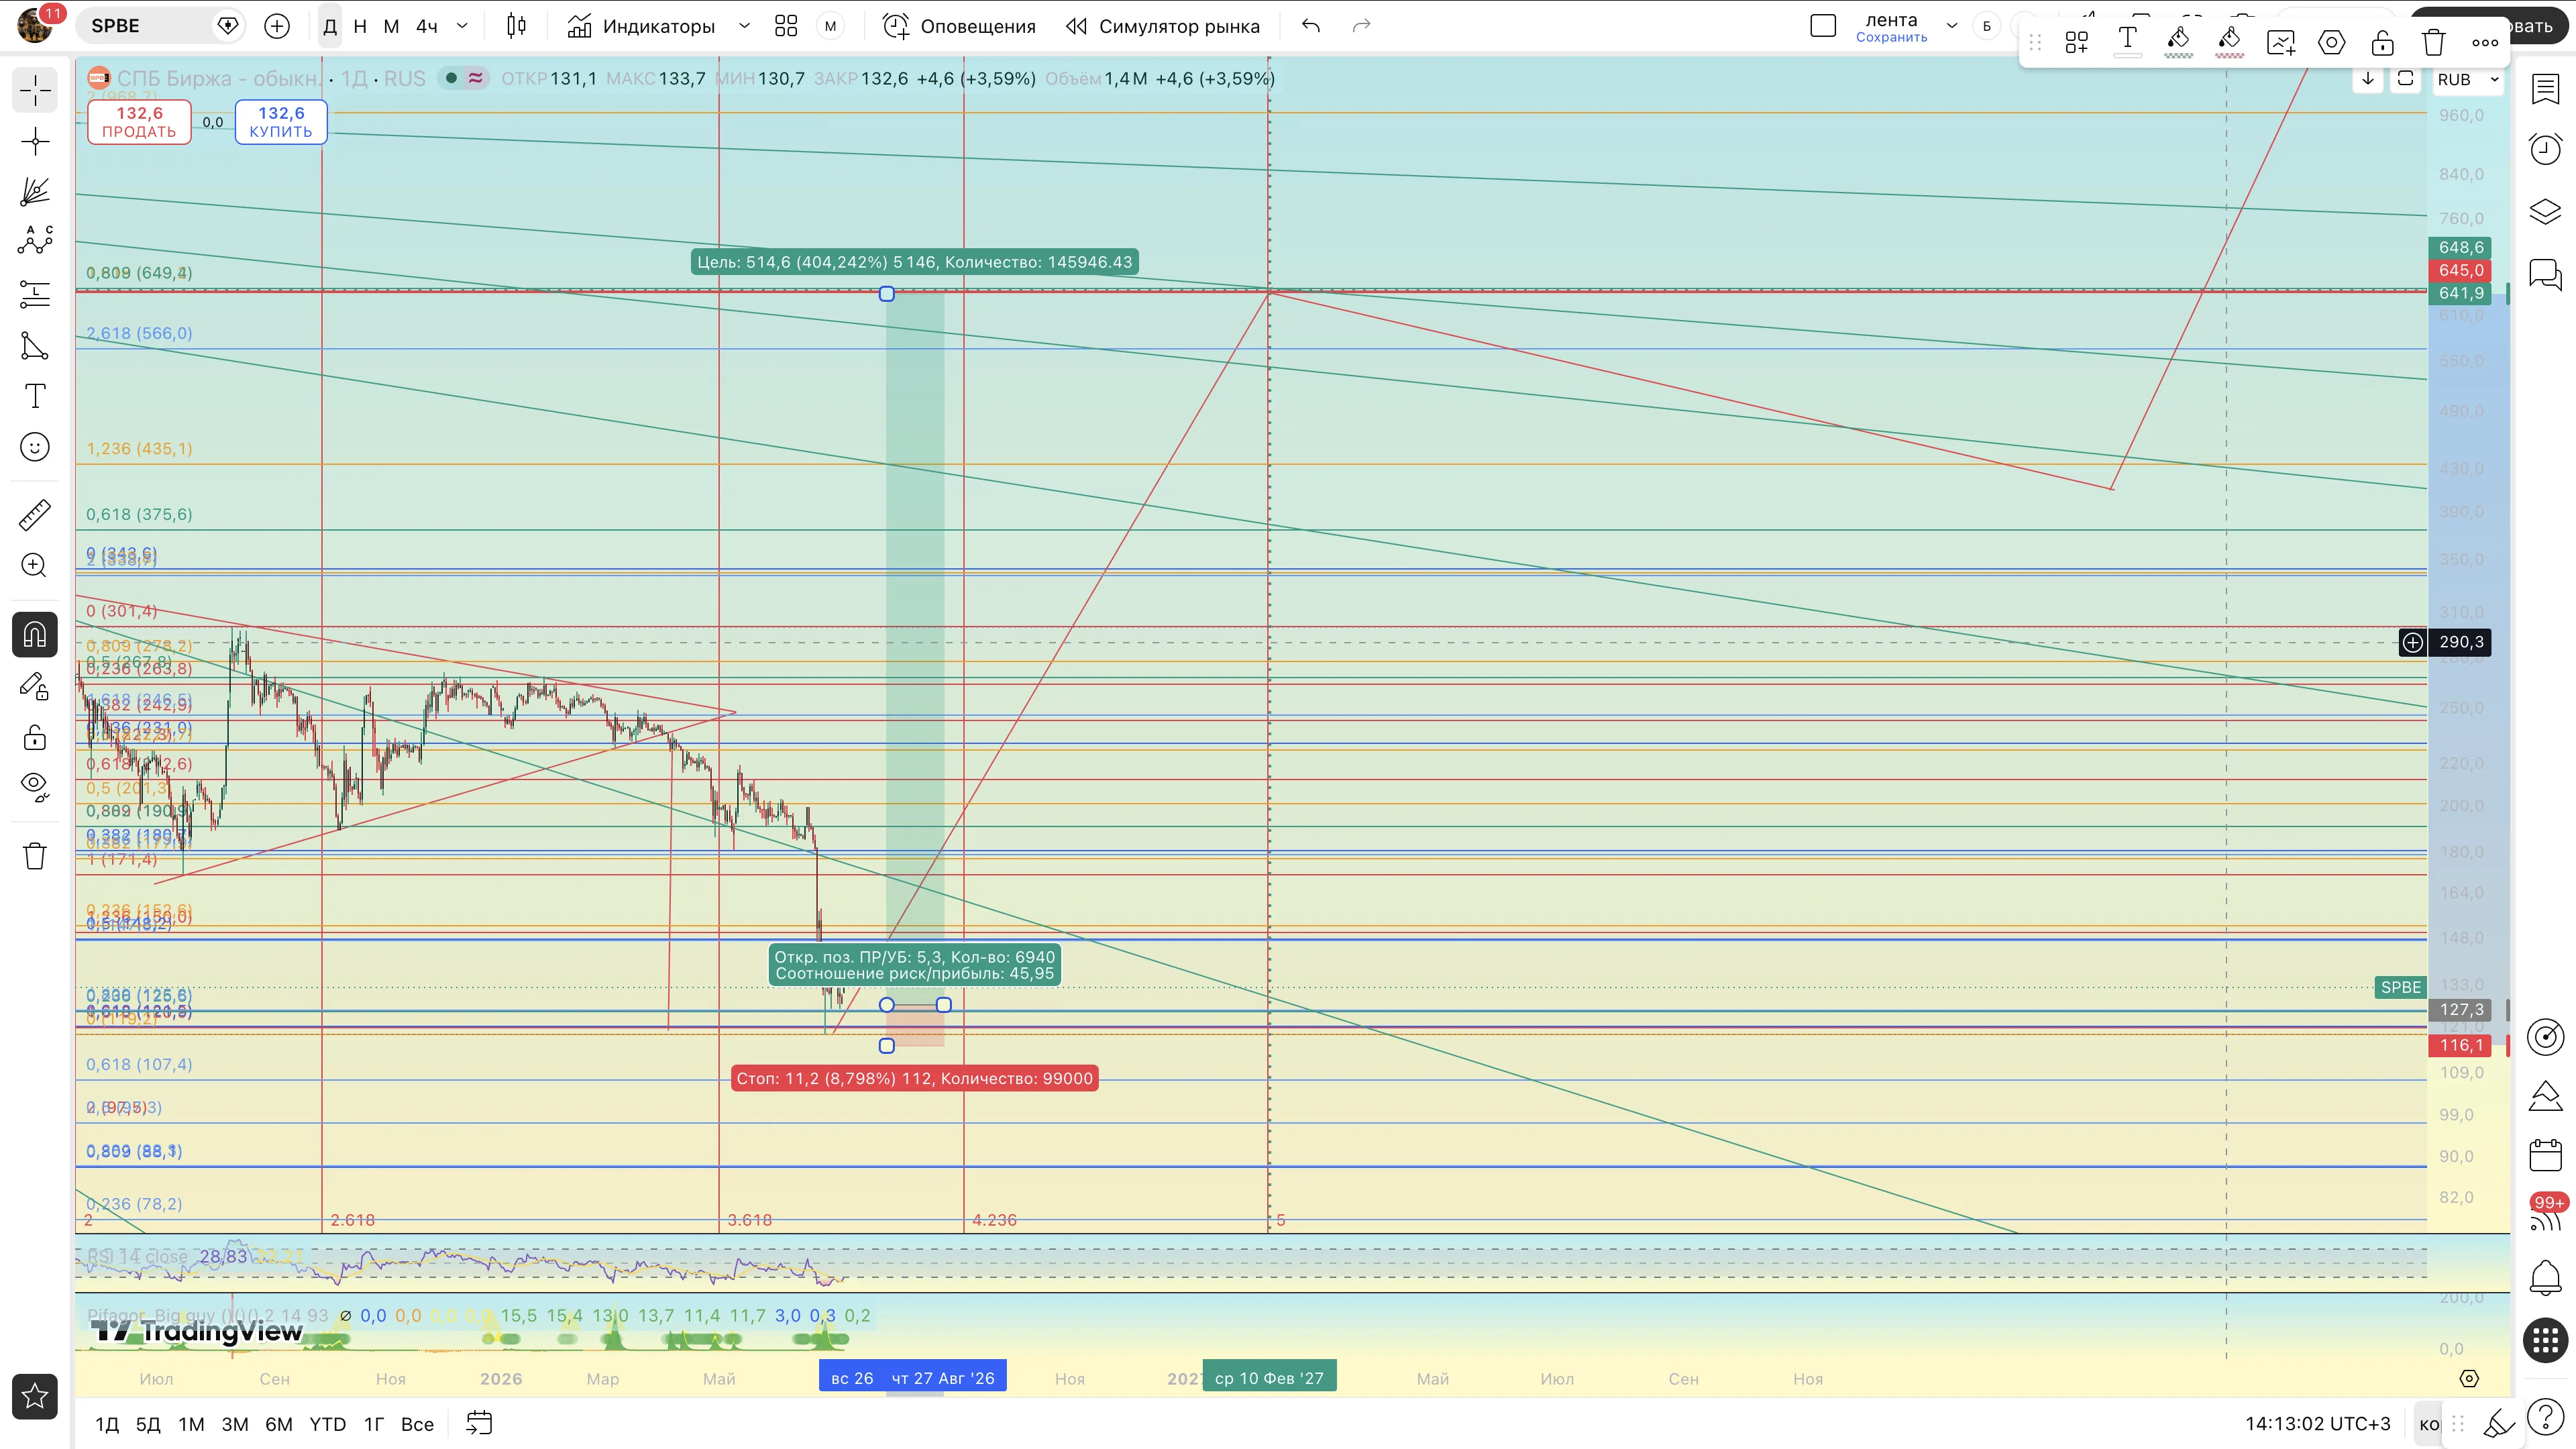
Task: Switch to the Н weekly interval
Action: 360,26
